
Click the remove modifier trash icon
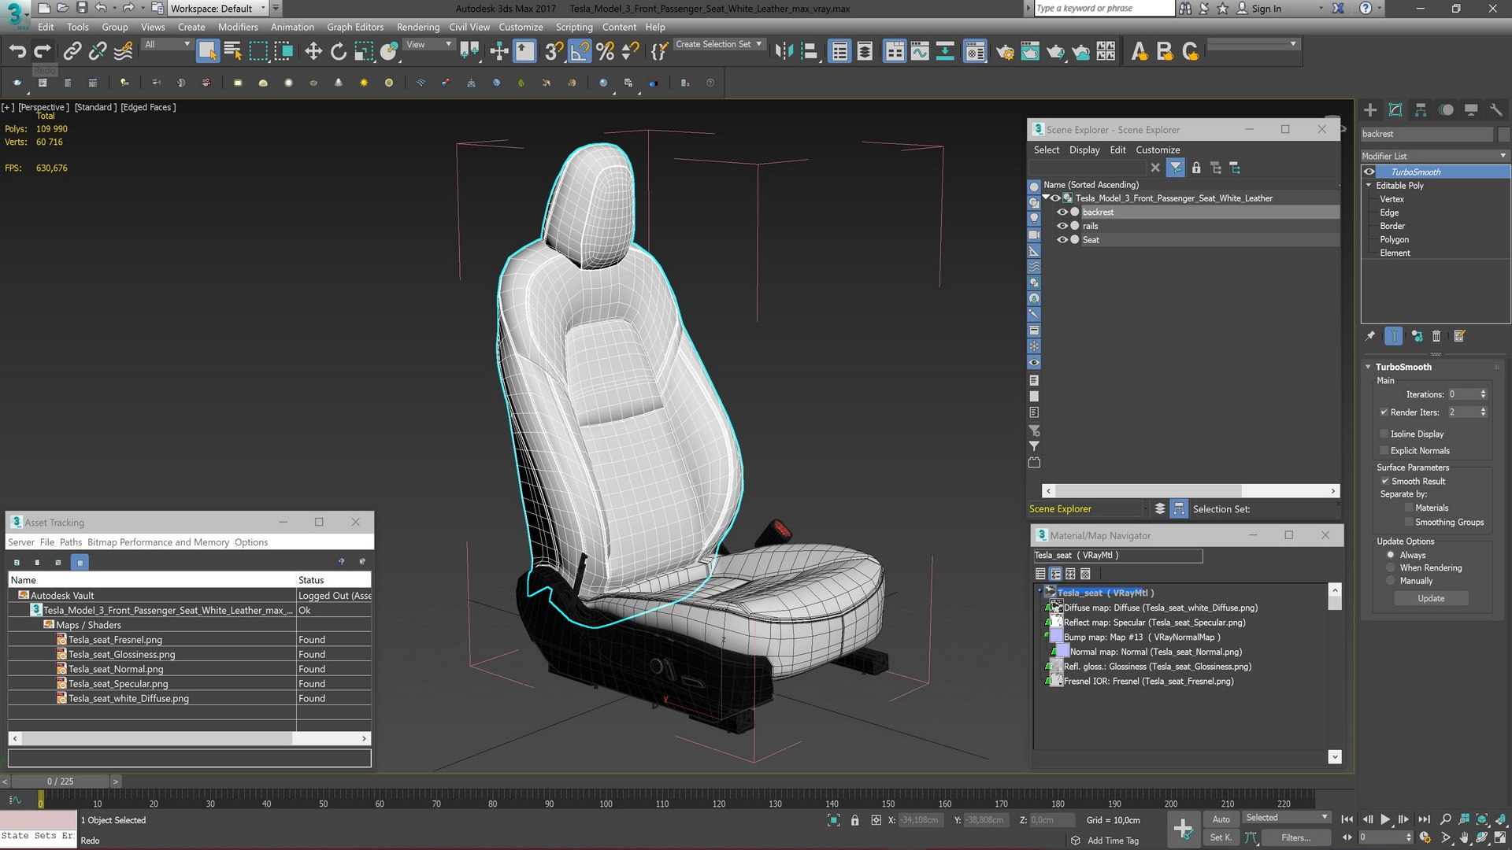click(x=1436, y=337)
